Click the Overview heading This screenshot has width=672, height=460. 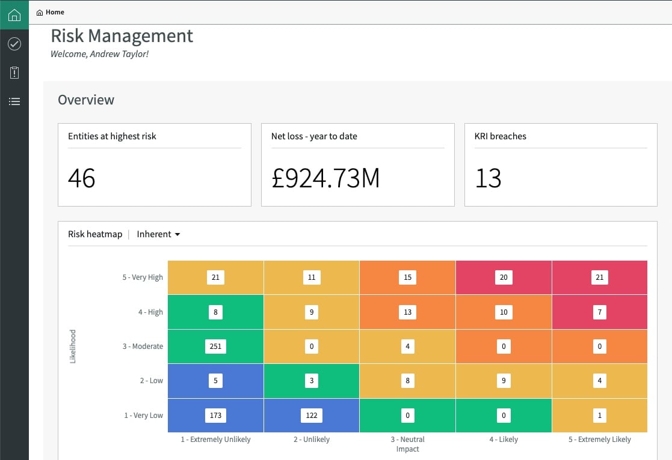pyautogui.click(x=86, y=100)
